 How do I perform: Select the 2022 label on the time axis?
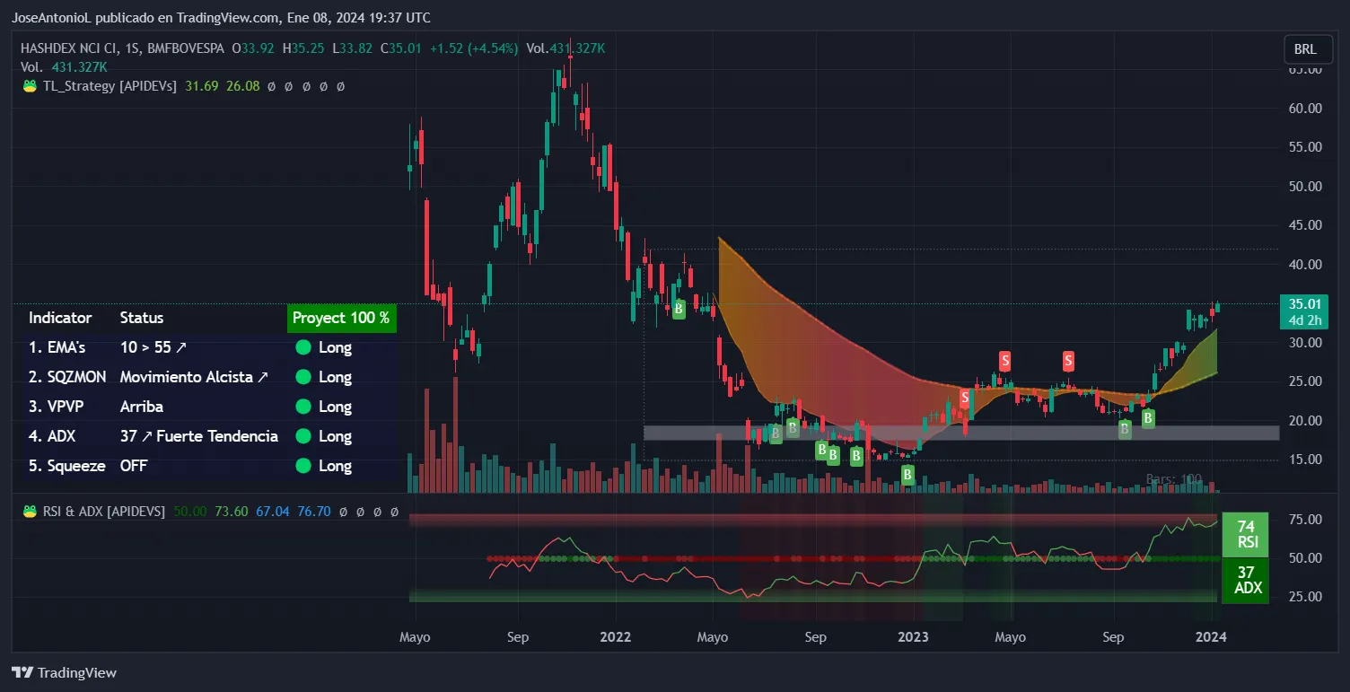point(615,636)
